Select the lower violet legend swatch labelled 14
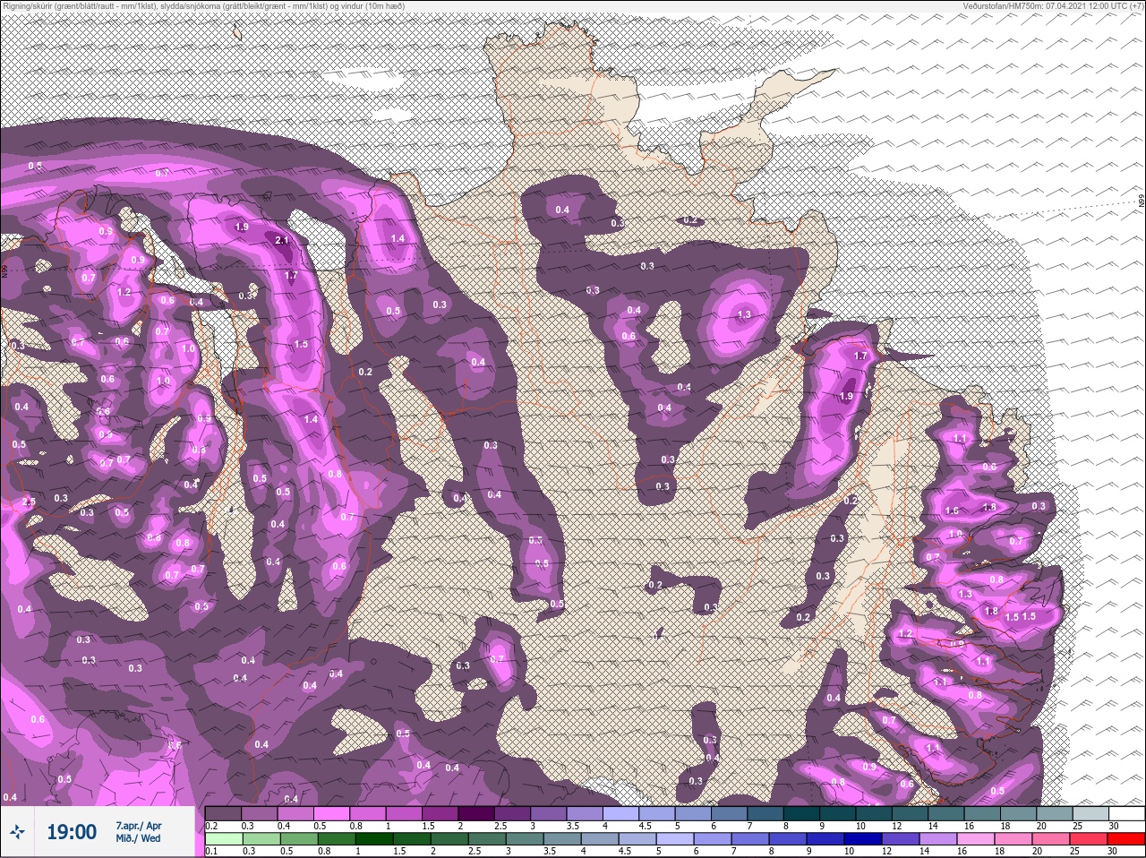 click(x=938, y=839)
